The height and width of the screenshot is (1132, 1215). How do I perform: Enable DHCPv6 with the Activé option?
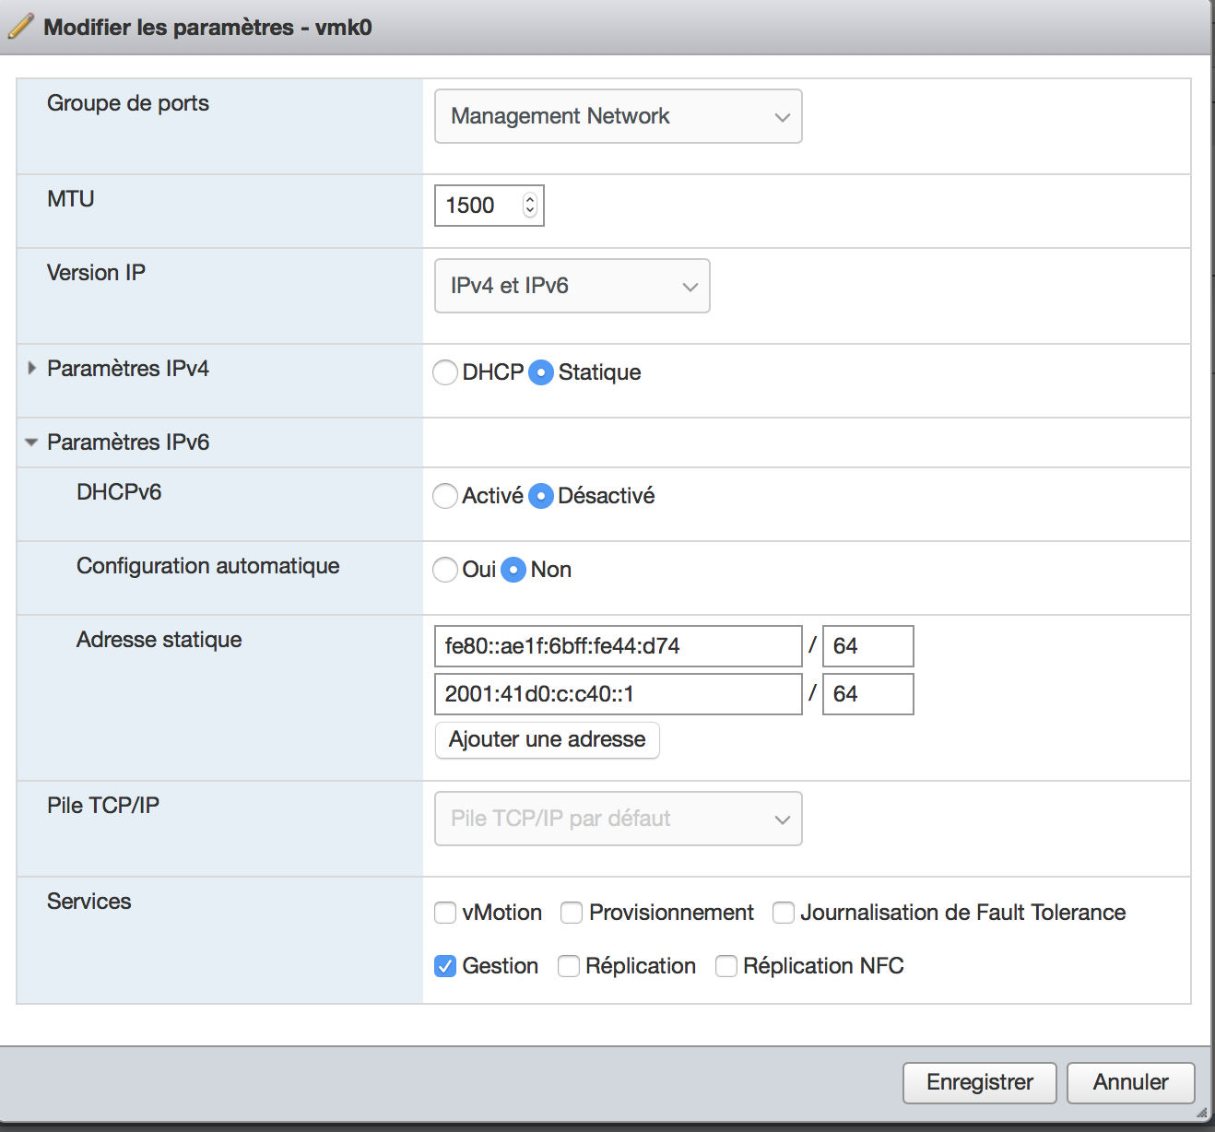point(445,496)
